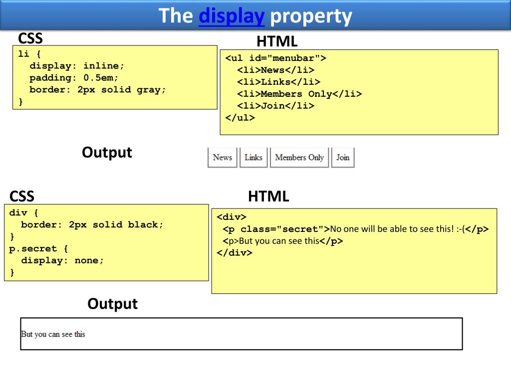Click 'But you can see this' output text
This screenshot has width=511, height=383.
[53, 334]
